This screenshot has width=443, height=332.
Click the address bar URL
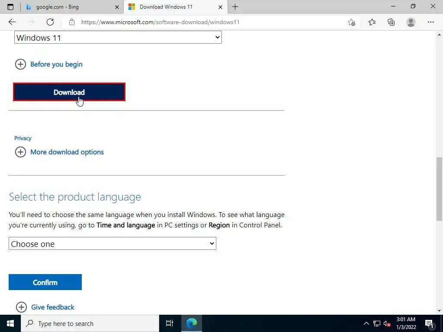160,22
